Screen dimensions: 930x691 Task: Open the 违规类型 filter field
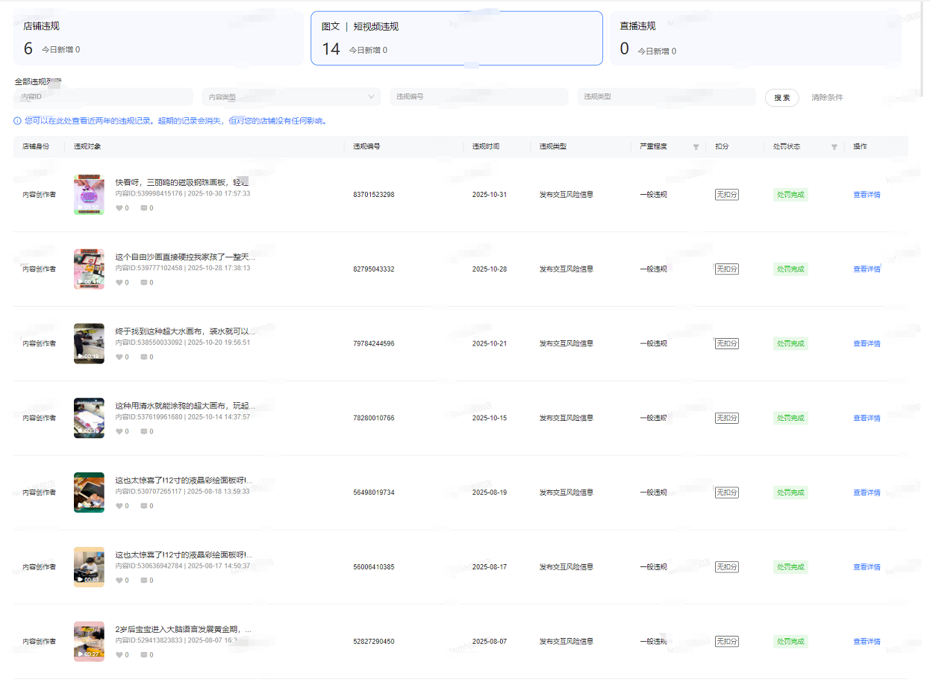666,97
